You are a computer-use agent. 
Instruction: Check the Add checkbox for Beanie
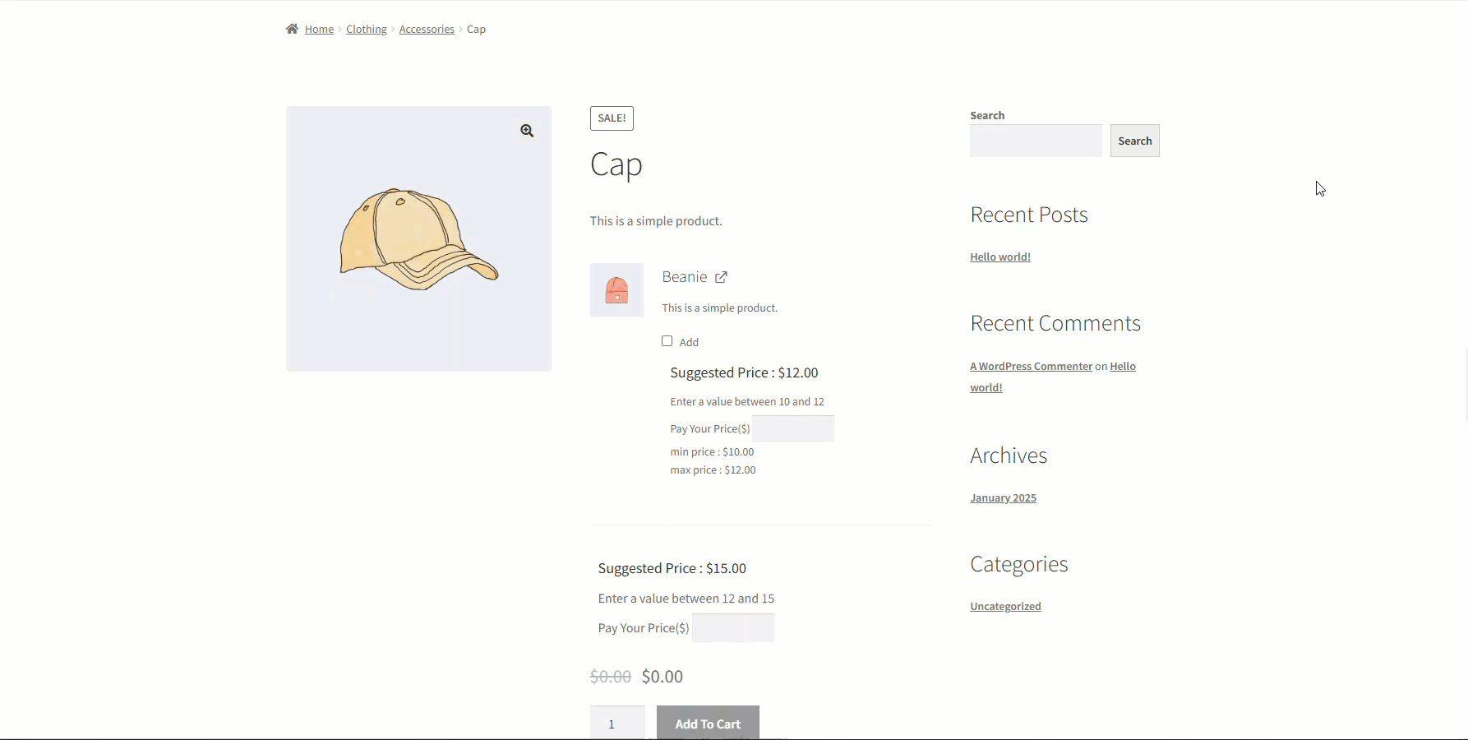(667, 341)
